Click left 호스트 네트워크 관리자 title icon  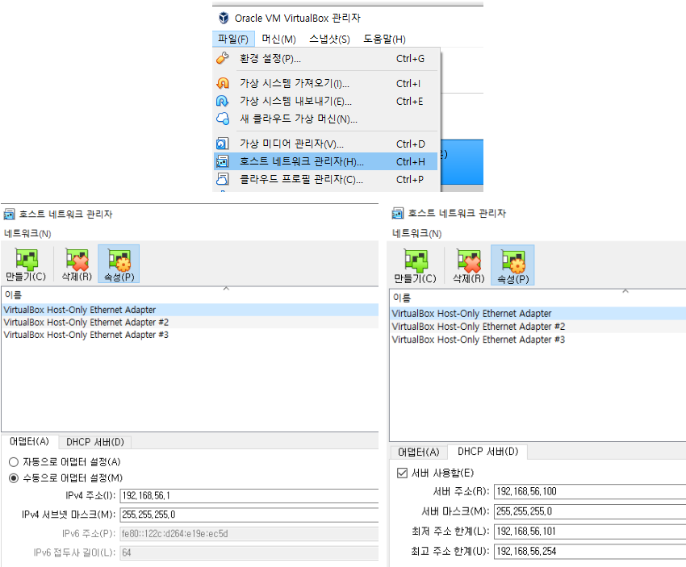pos(9,215)
